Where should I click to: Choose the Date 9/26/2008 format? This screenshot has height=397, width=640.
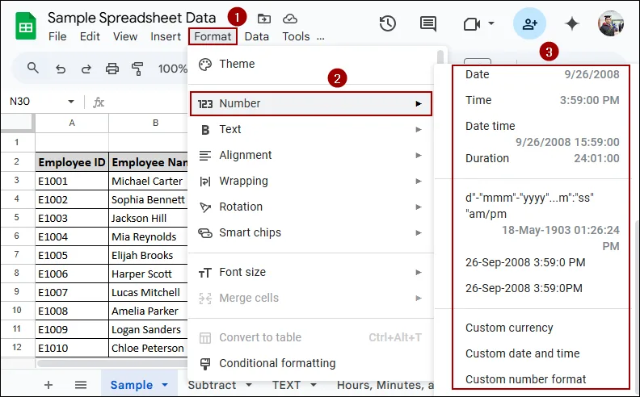[541, 74]
